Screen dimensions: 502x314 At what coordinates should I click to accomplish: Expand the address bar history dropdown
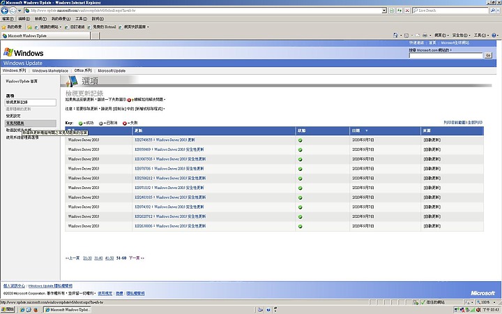pyautogui.click(x=384, y=10)
